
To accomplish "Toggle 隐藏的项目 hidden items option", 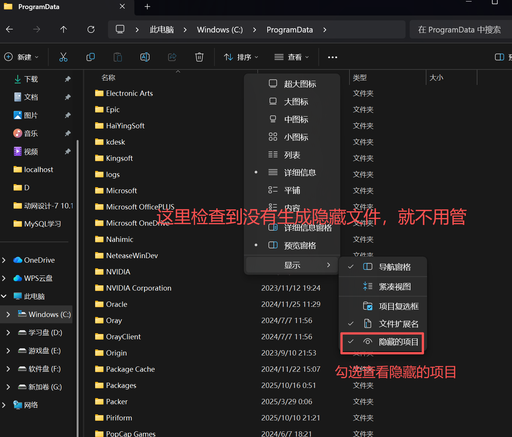I will click(382, 342).
